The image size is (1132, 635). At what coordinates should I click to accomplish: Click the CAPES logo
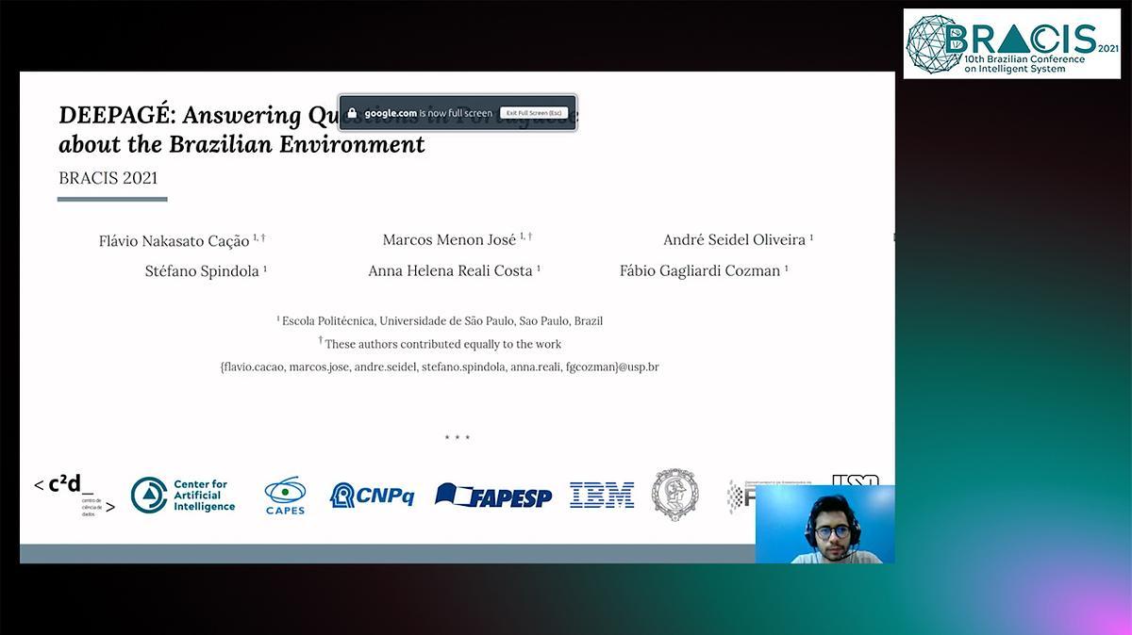click(285, 495)
